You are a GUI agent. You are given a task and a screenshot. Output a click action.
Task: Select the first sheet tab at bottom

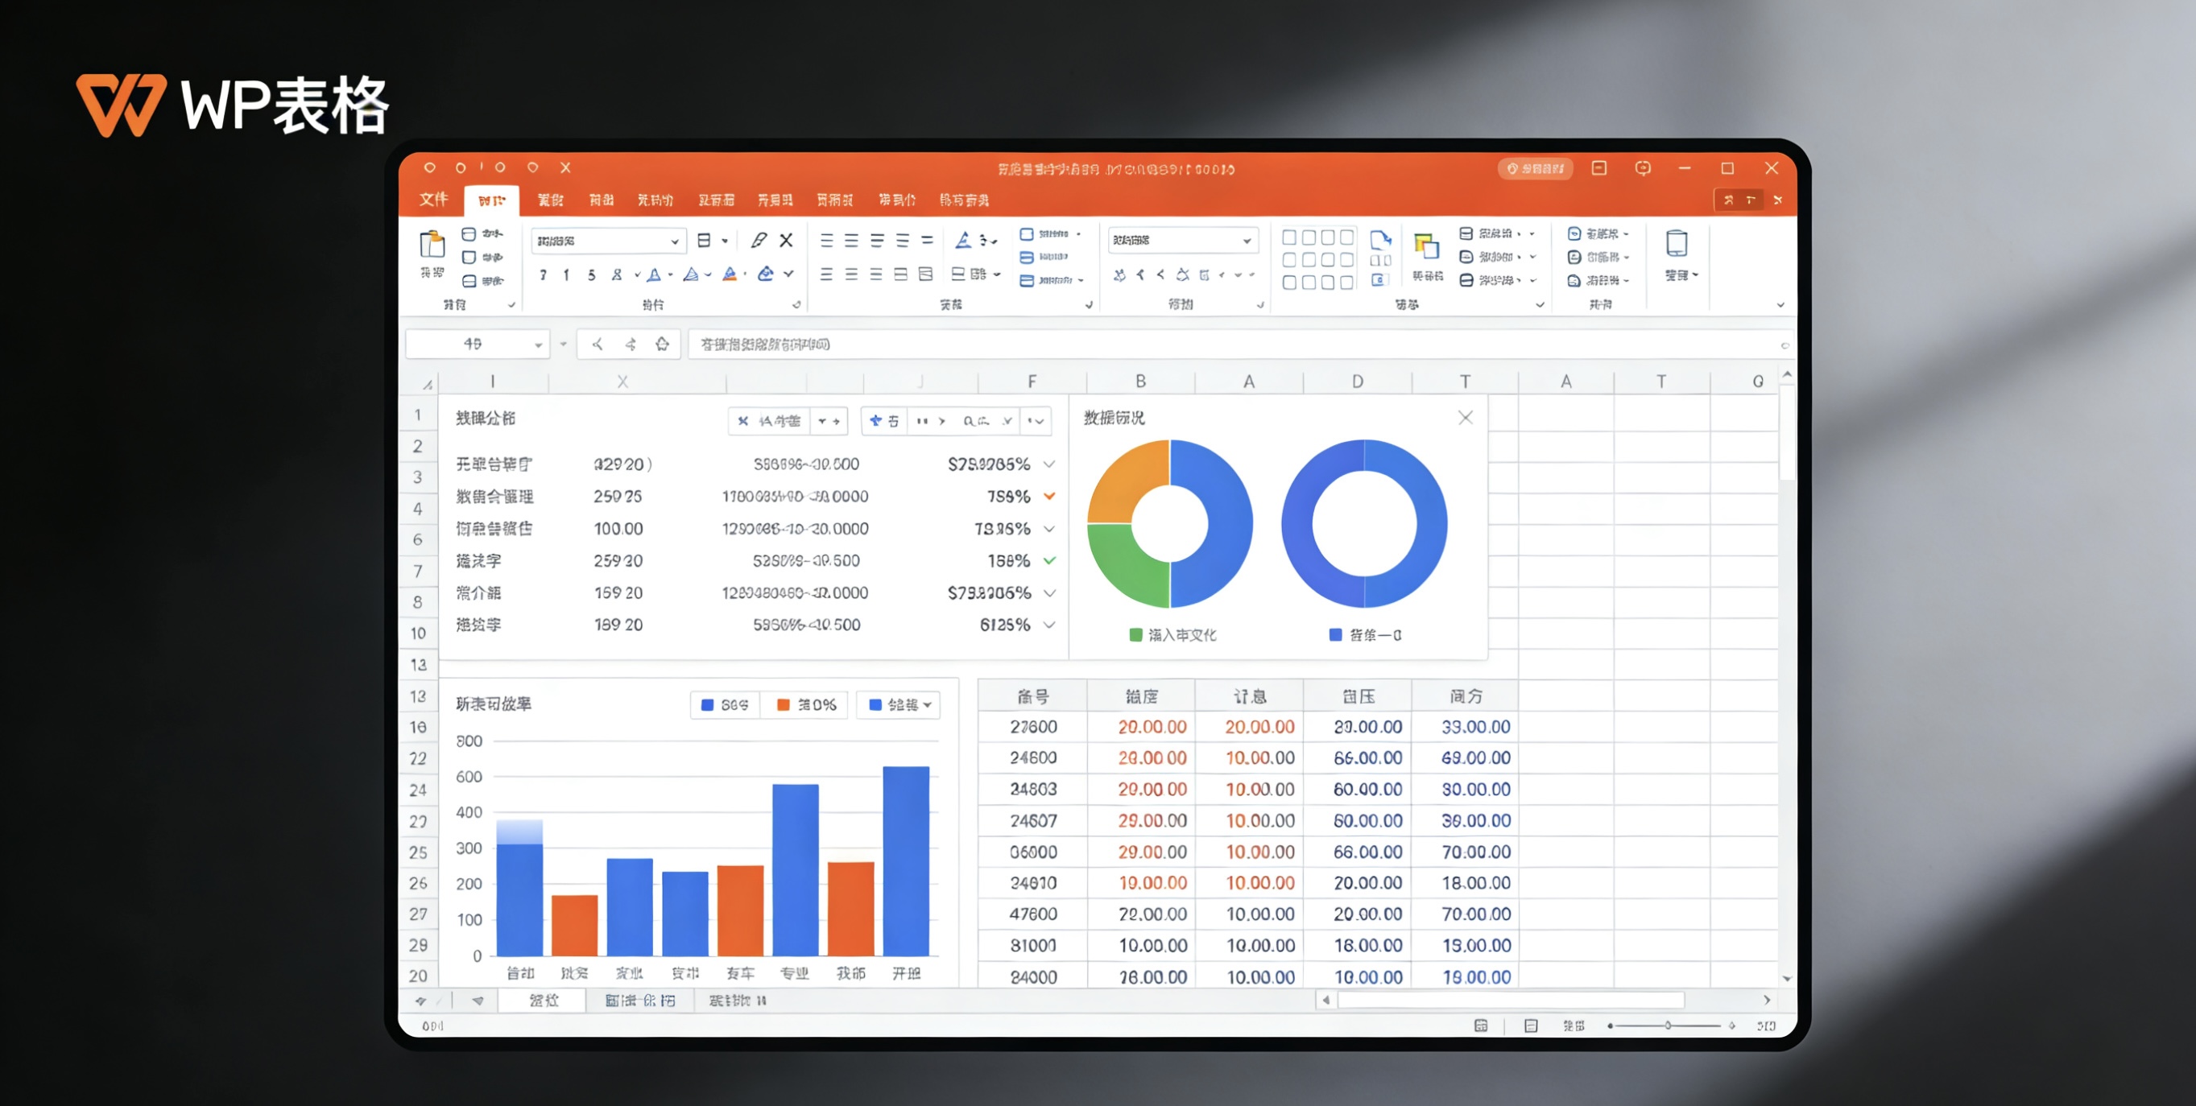point(543,1001)
